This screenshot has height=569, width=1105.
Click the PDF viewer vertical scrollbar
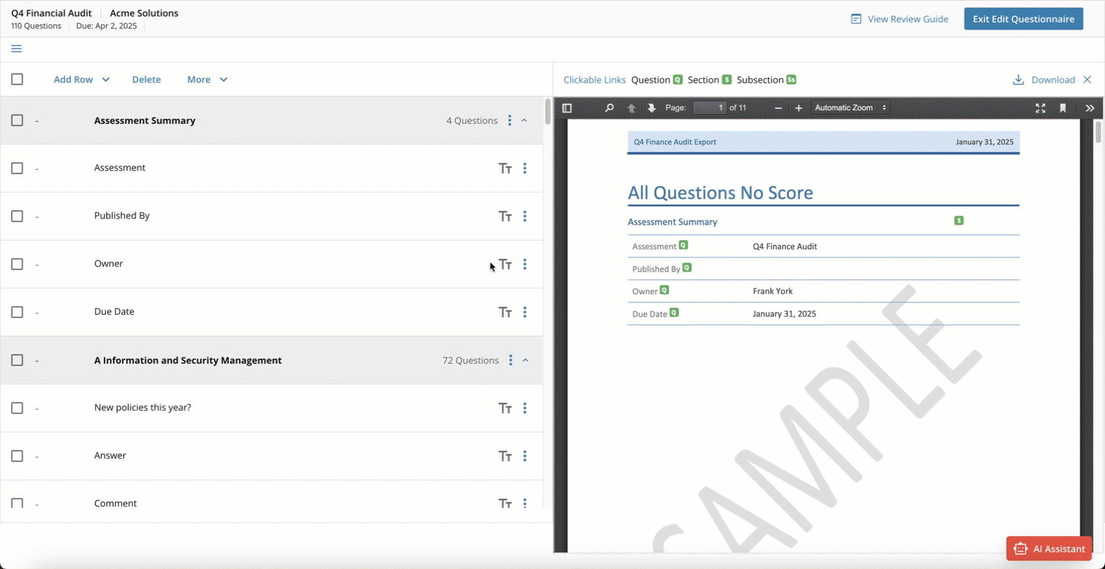(x=1098, y=132)
